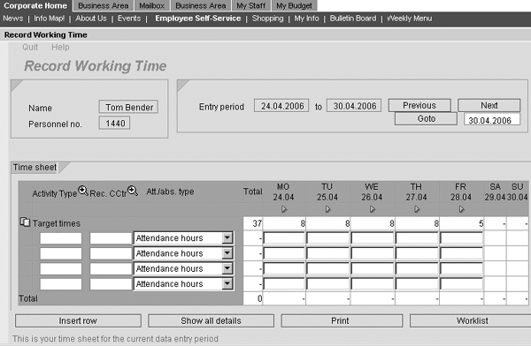
Task: Select first Business Area tab
Action: pyautogui.click(x=104, y=6)
